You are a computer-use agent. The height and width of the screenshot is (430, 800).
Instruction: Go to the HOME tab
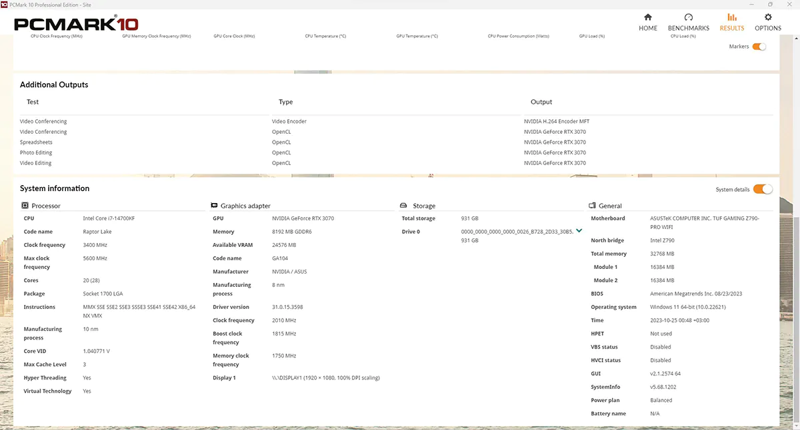tap(648, 22)
